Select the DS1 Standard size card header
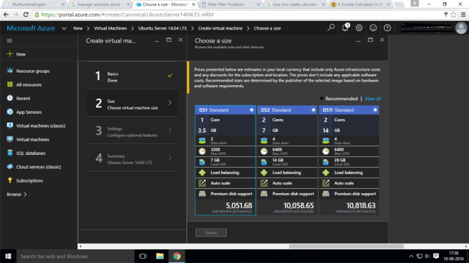The image size is (469, 263). tap(225, 110)
